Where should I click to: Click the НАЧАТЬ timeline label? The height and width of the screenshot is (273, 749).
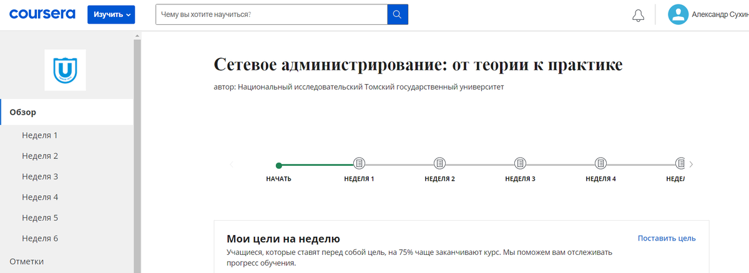(279, 179)
